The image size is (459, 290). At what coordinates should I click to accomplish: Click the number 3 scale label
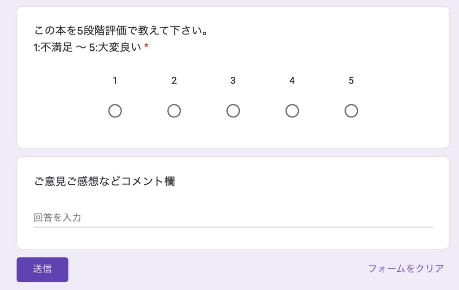click(x=233, y=81)
